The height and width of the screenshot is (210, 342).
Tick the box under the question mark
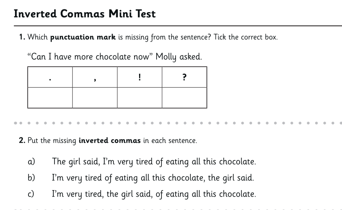tap(184, 98)
